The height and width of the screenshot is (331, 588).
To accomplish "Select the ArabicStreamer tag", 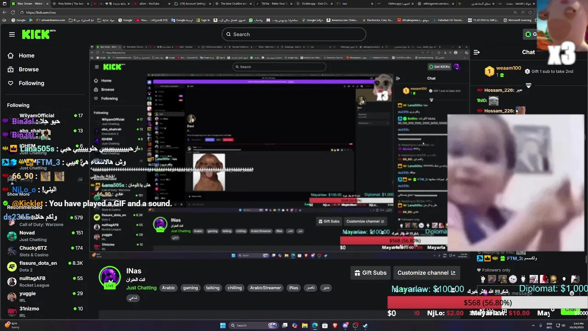I will pyautogui.click(x=266, y=288).
